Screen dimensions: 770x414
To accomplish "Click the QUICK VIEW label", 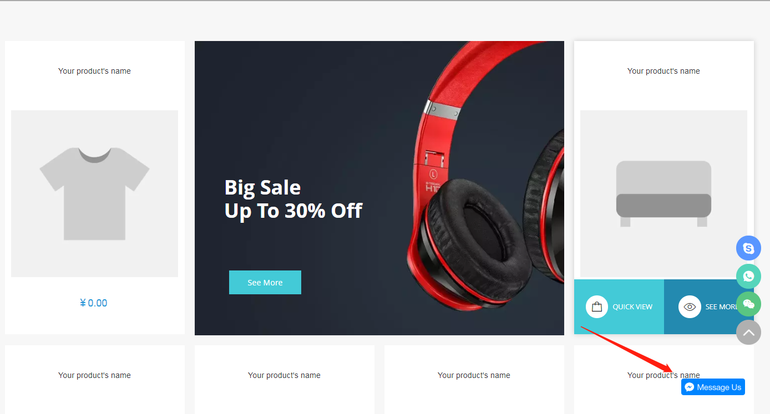I will coord(632,306).
